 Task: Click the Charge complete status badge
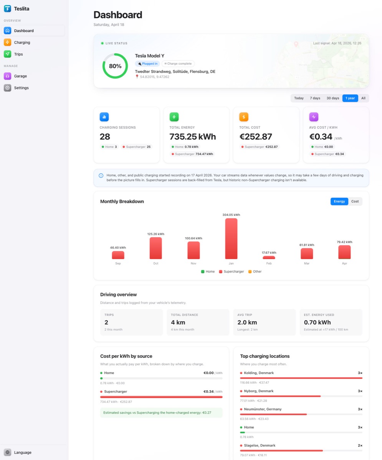(178, 63)
